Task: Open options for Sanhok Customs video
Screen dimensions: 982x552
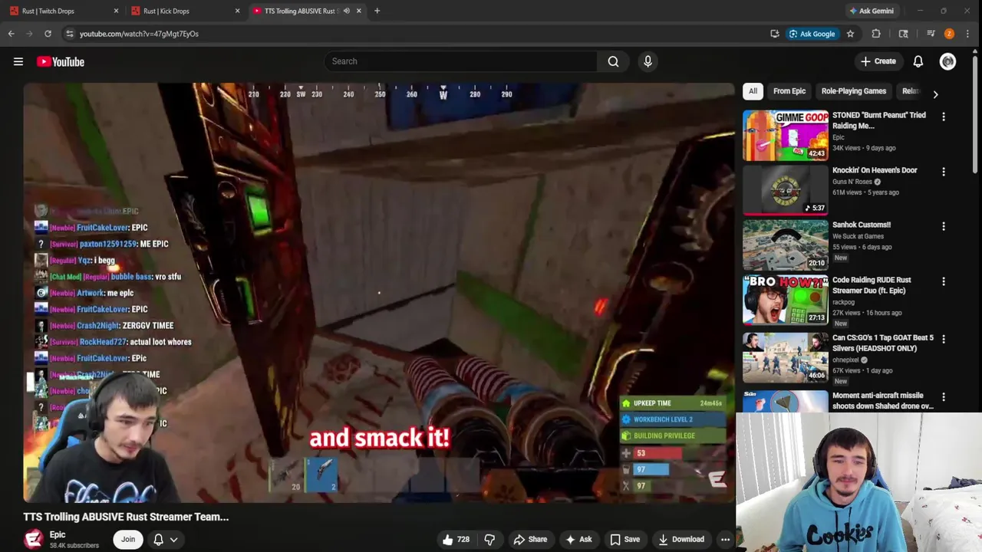Action: [x=944, y=226]
